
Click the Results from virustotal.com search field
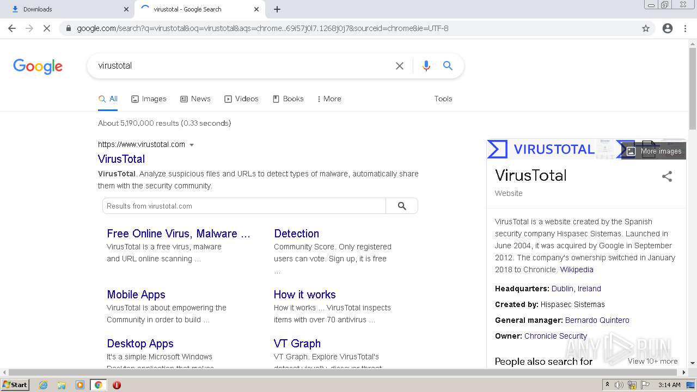coord(244,206)
